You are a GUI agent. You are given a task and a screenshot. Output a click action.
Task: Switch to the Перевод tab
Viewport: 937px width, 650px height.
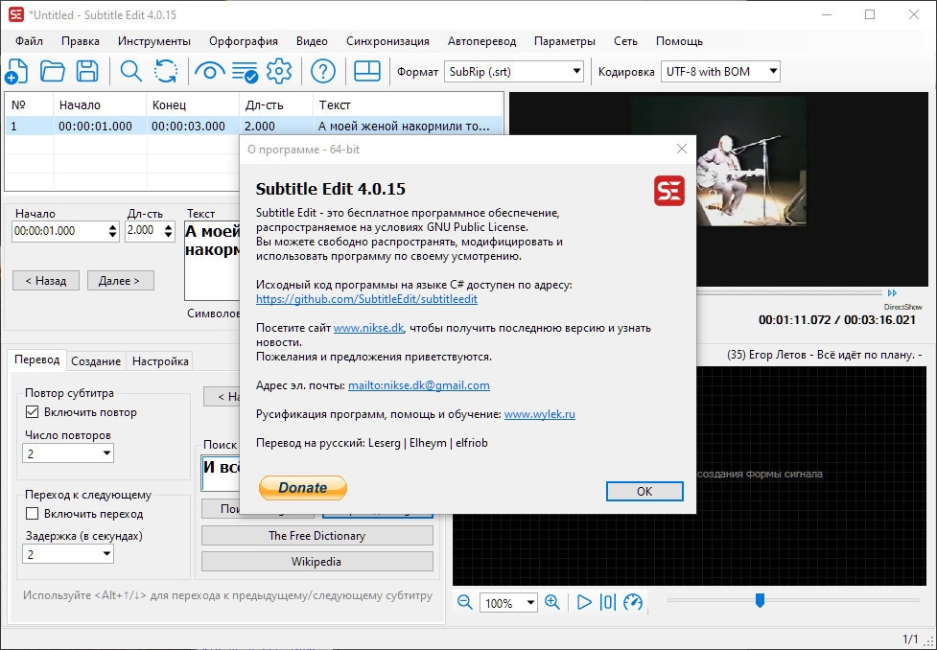coord(37,360)
